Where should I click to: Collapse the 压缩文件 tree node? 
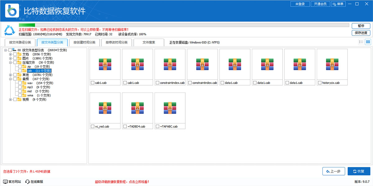point(11,63)
